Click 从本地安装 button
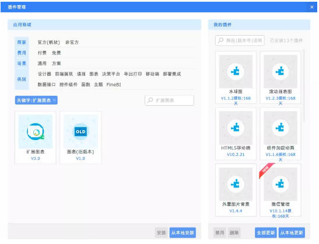The image size is (319, 244). tap(183, 232)
